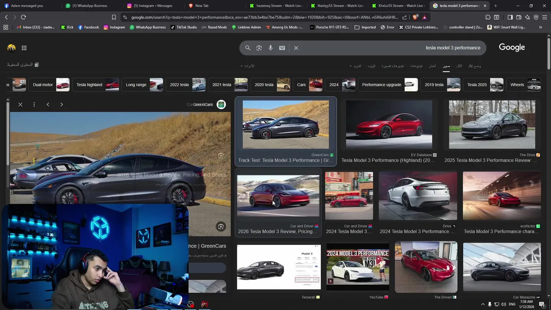551x310 pixels.
Task: Open the وضع AI mode tab
Action: [475, 66]
